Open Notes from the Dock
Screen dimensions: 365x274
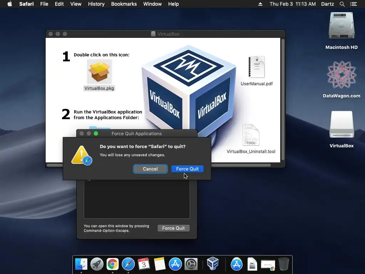click(159, 264)
